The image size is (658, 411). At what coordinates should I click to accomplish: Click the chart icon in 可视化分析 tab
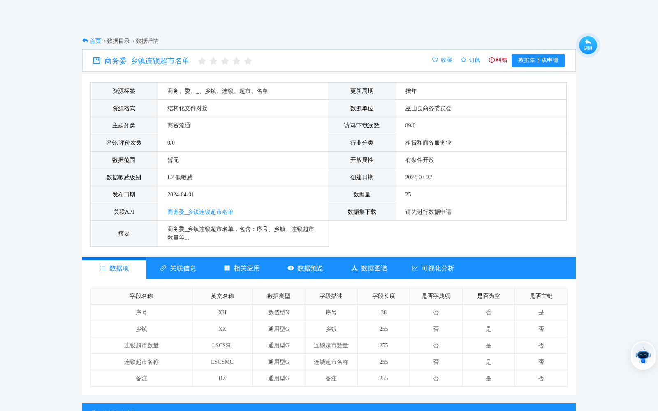tap(415, 268)
